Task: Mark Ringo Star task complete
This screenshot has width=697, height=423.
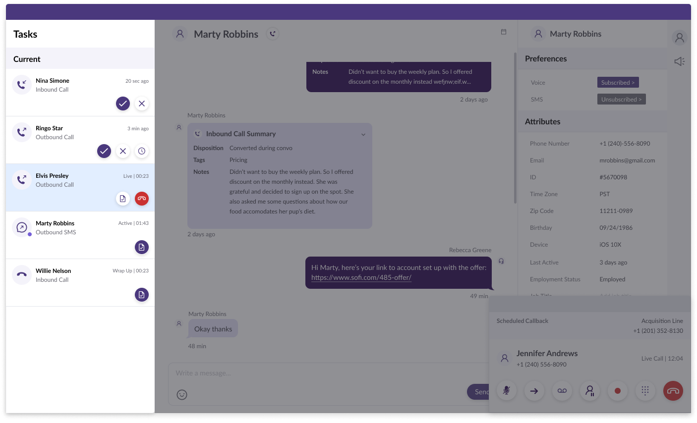Action: pyautogui.click(x=104, y=151)
